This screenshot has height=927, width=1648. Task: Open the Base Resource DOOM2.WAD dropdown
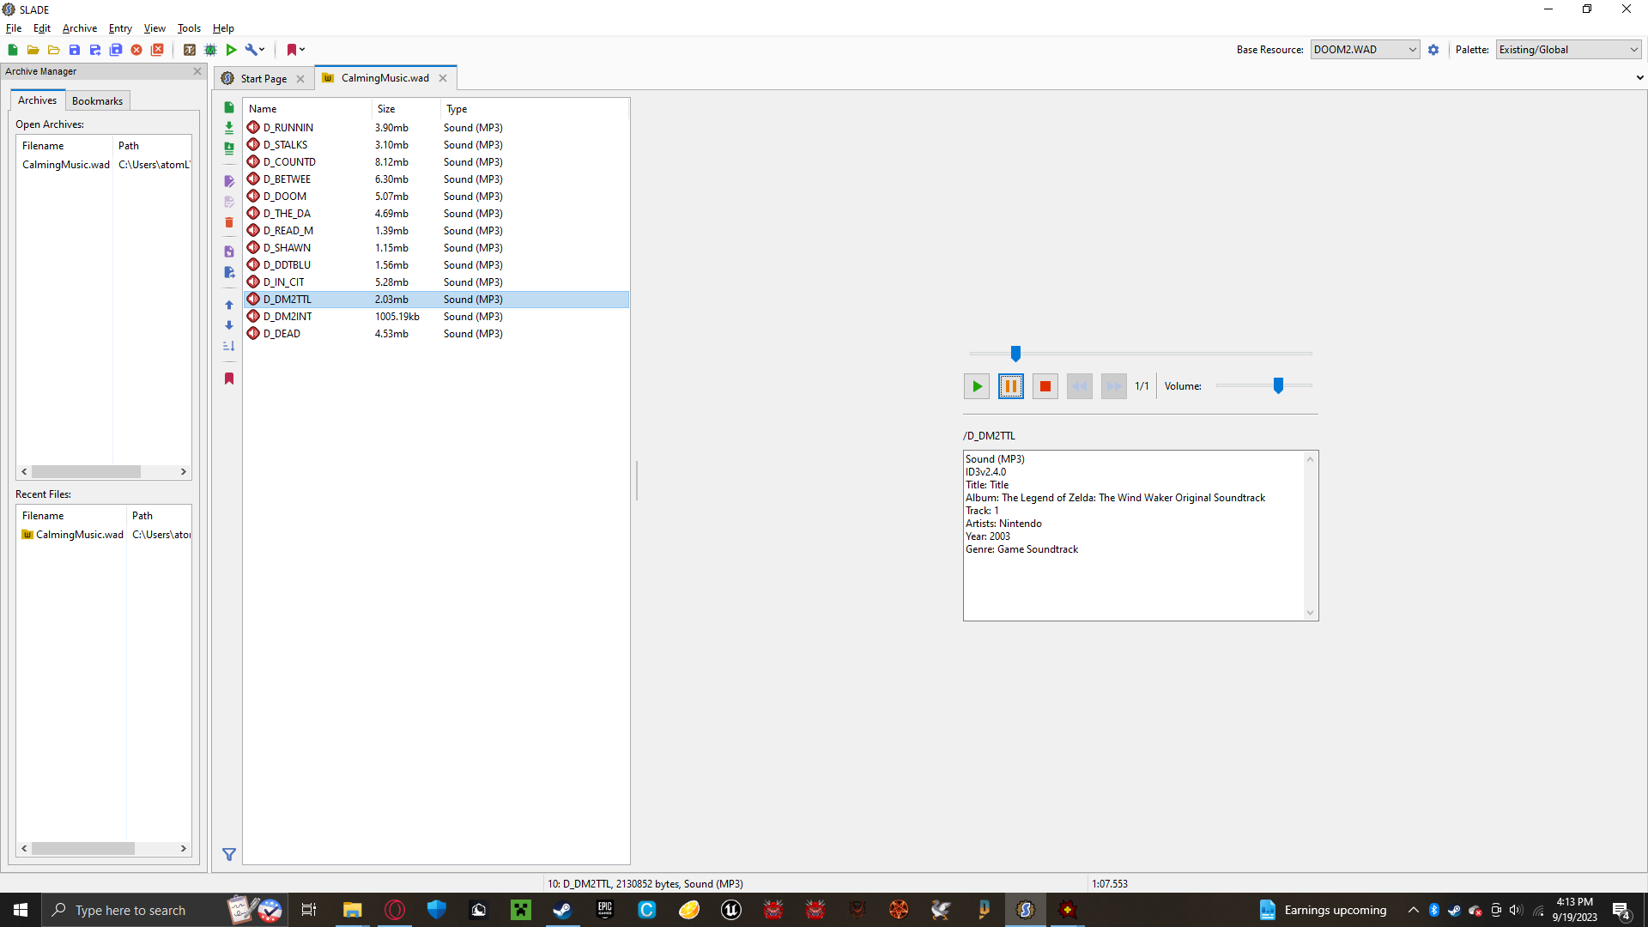(1365, 50)
